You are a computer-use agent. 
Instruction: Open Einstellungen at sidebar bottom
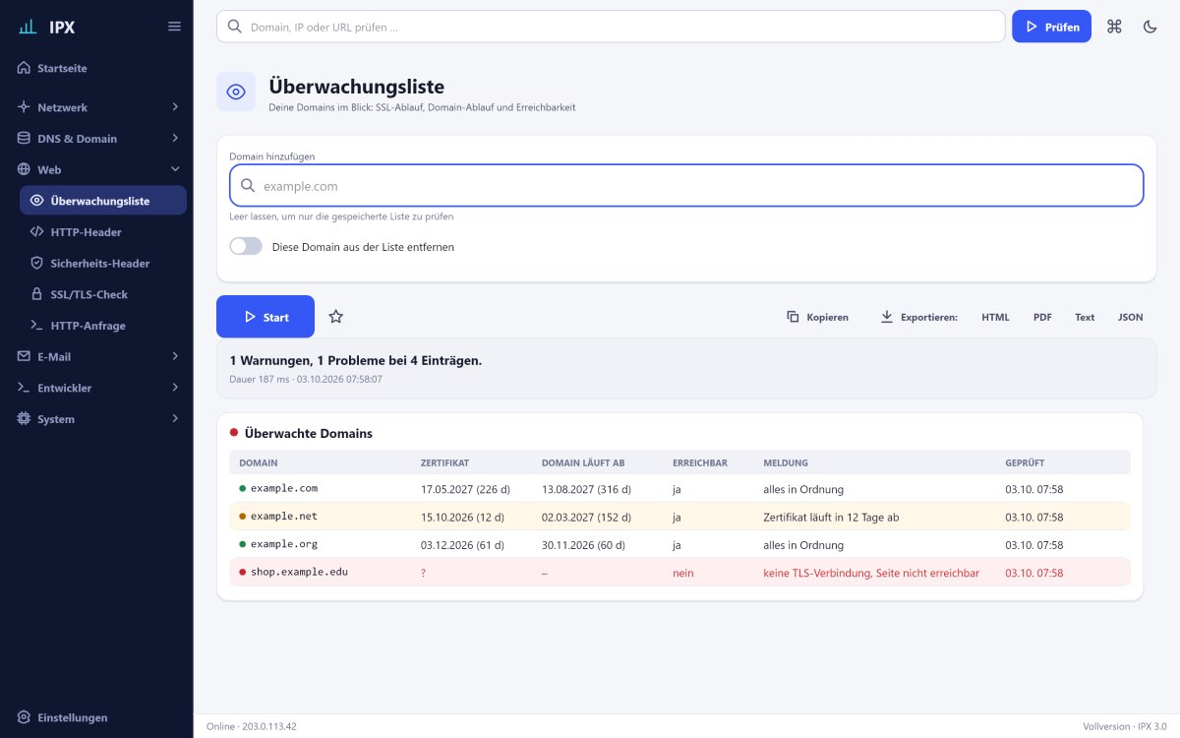[96, 717]
